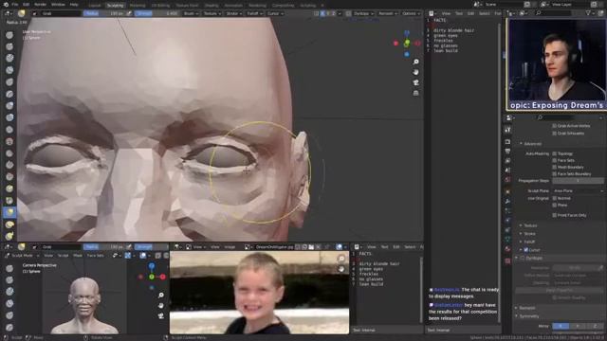Enable Face Sets Boundary checkbox
Viewport: 607px width, 341px height.
pos(554,174)
